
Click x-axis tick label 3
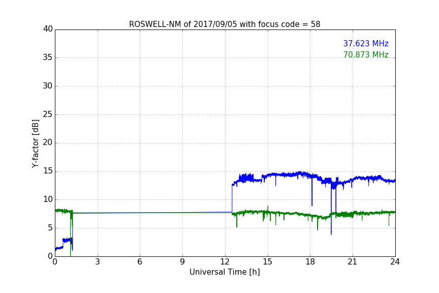pyautogui.click(x=98, y=262)
